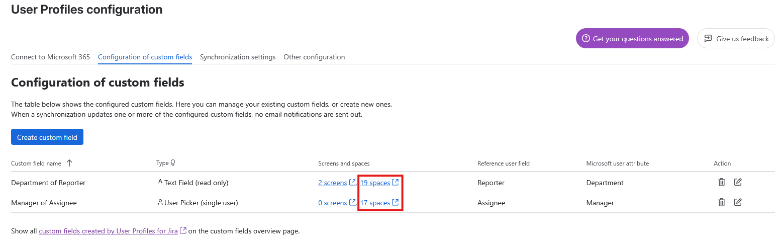This screenshot has width=780, height=246.
Task: Click the Reporter reference field cell
Action: click(x=491, y=183)
